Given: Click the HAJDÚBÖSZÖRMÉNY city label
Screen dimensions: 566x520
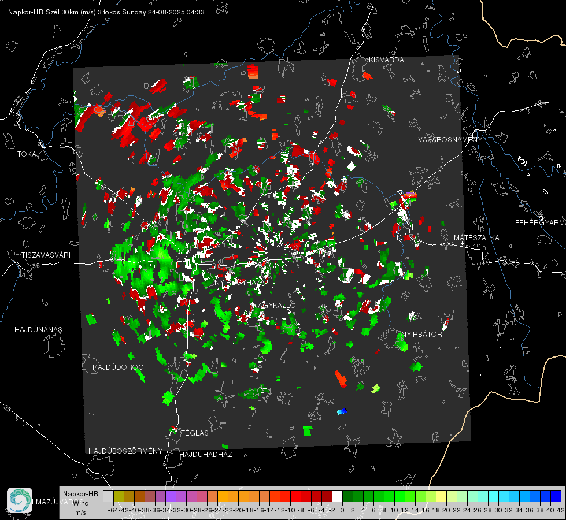Looking at the screenshot, I should [125, 451].
